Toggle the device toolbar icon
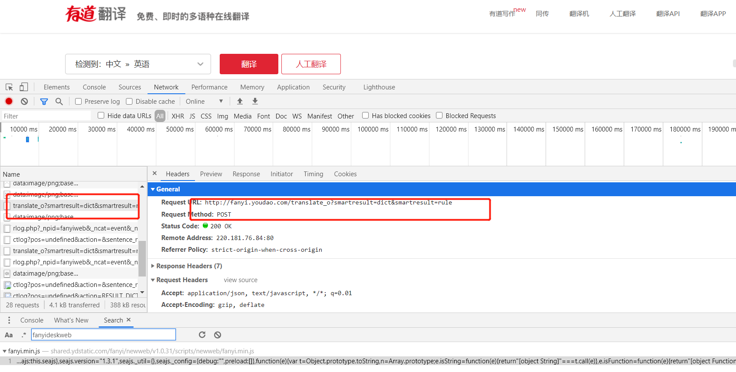 point(24,87)
